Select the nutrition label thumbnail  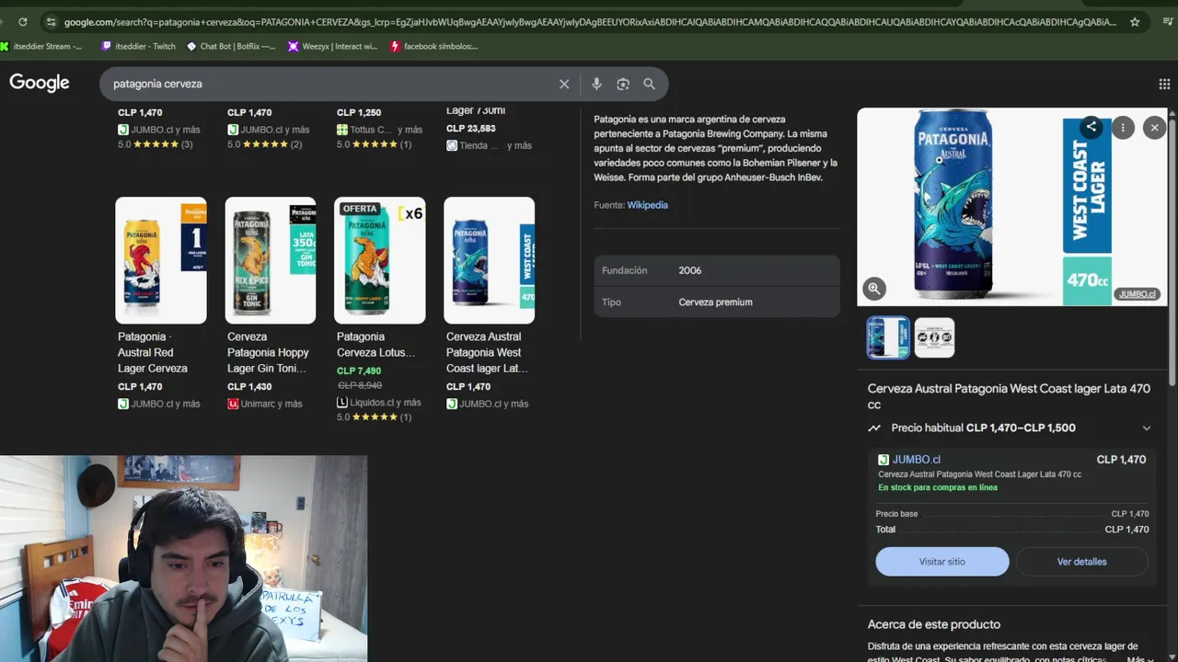(935, 337)
